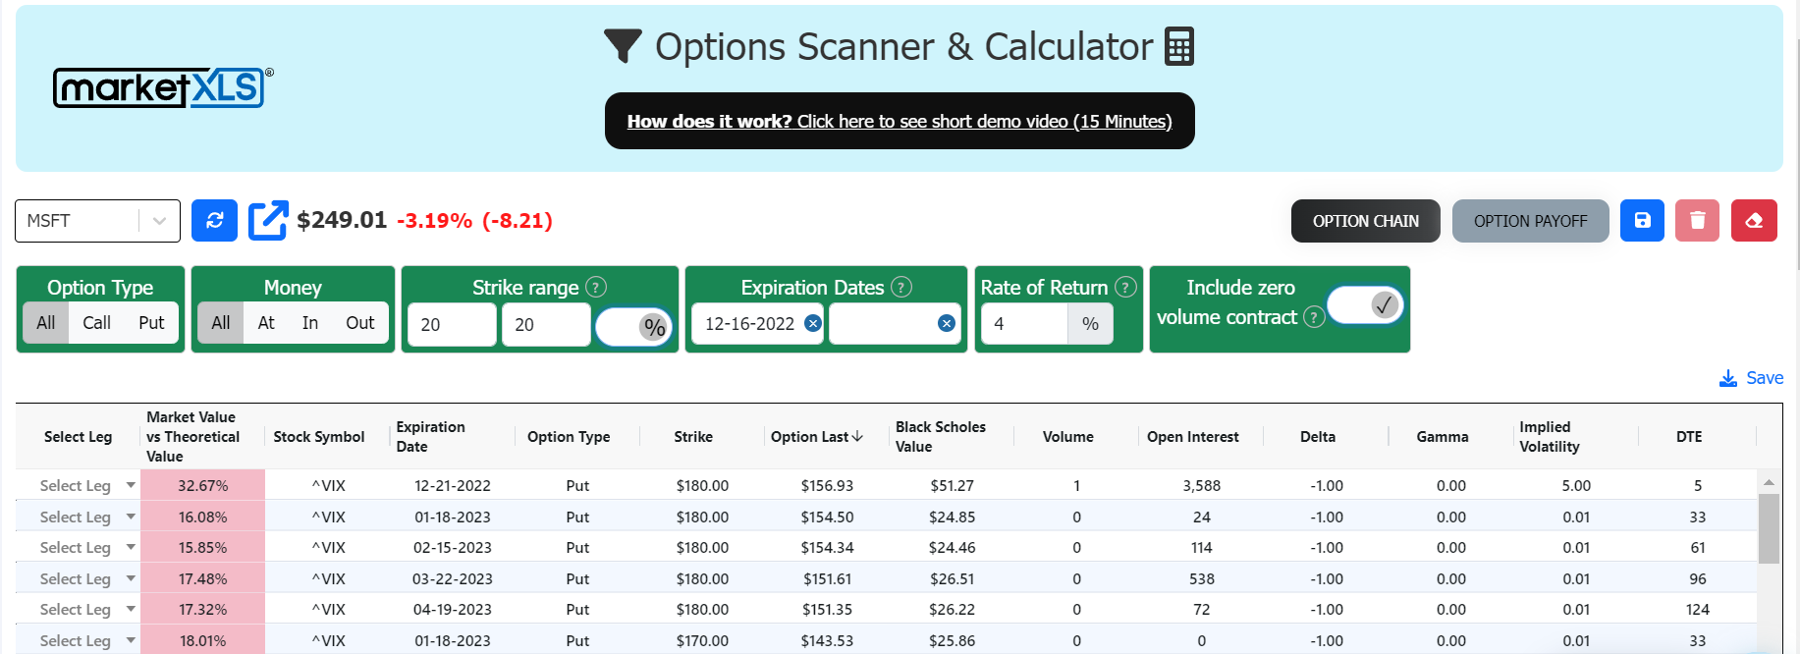
Task: Select Put option type
Action: click(x=151, y=322)
